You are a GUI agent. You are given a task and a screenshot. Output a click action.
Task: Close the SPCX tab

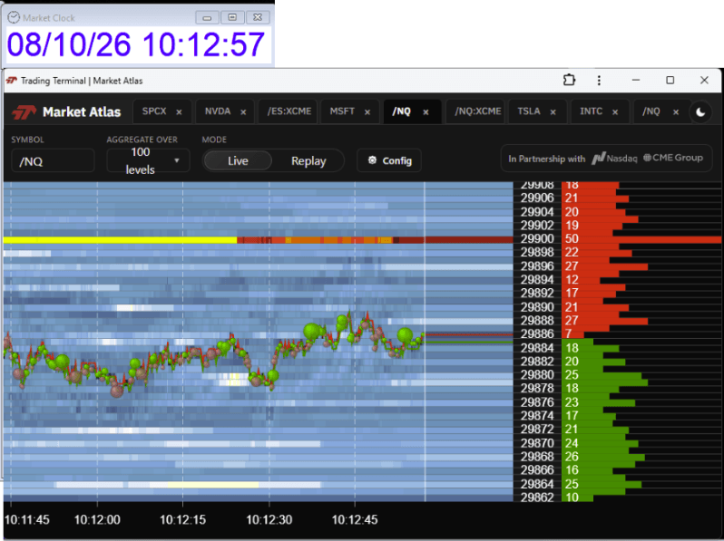[x=179, y=112]
